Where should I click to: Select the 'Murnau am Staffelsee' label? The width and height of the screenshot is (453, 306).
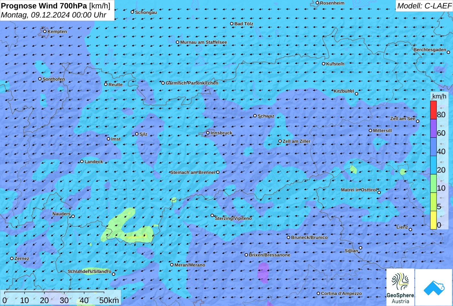coord(204,42)
